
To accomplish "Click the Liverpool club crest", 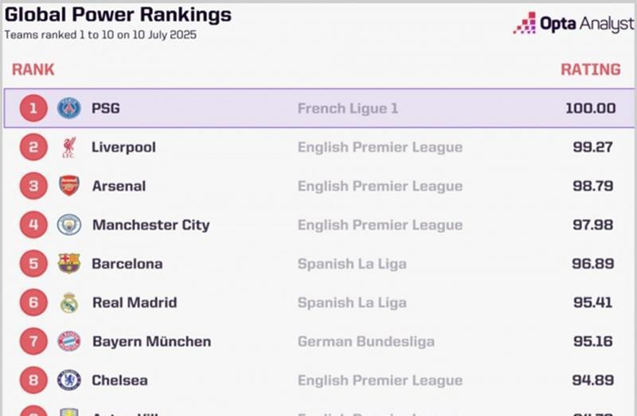I will click(69, 147).
